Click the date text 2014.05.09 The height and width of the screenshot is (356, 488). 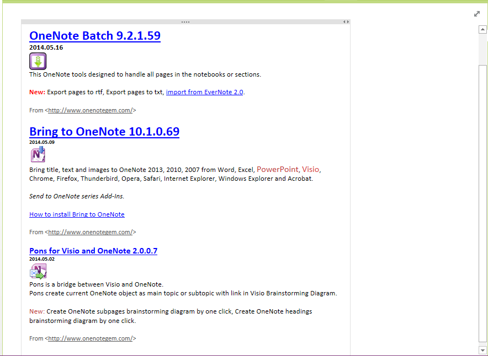(x=42, y=142)
